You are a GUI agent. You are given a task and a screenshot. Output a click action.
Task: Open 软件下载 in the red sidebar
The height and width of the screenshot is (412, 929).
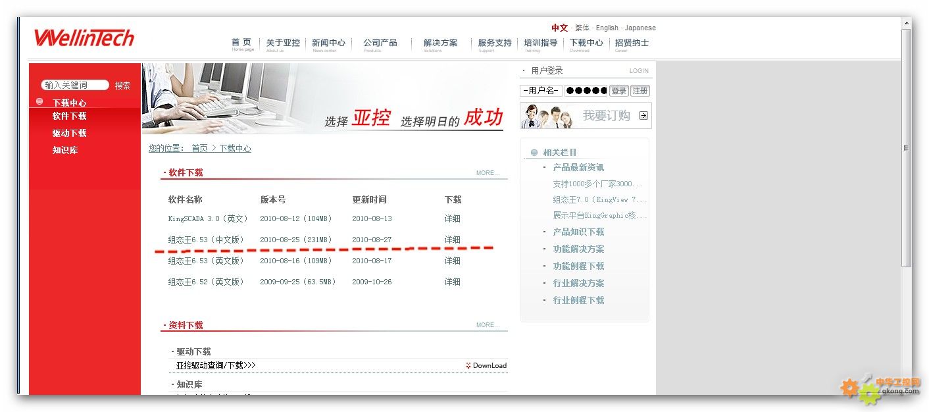69,116
